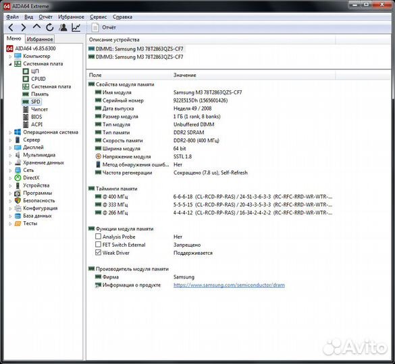Select the Память memory icon
The height and width of the screenshot is (364, 395).
click(26, 94)
